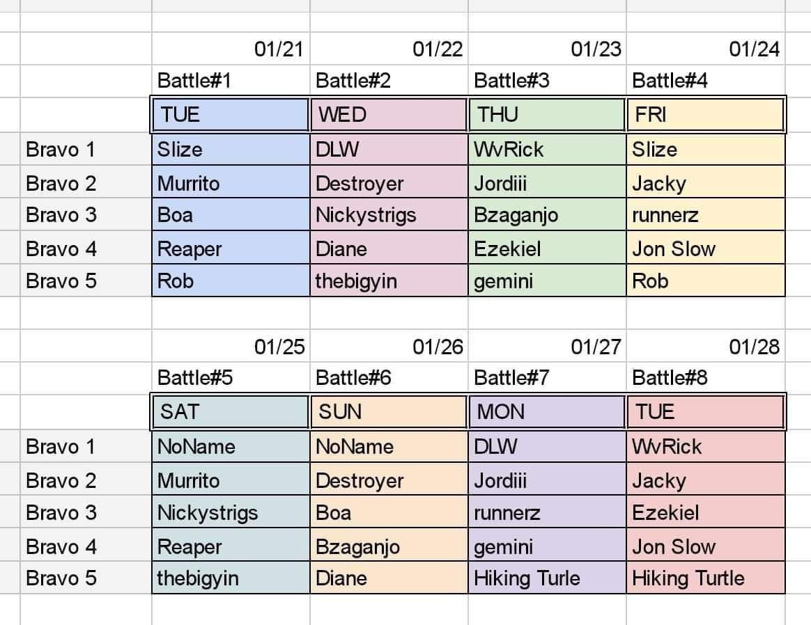Click the Jon Slow cell under FRI
The height and width of the screenshot is (625, 811).
tap(706, 248)
